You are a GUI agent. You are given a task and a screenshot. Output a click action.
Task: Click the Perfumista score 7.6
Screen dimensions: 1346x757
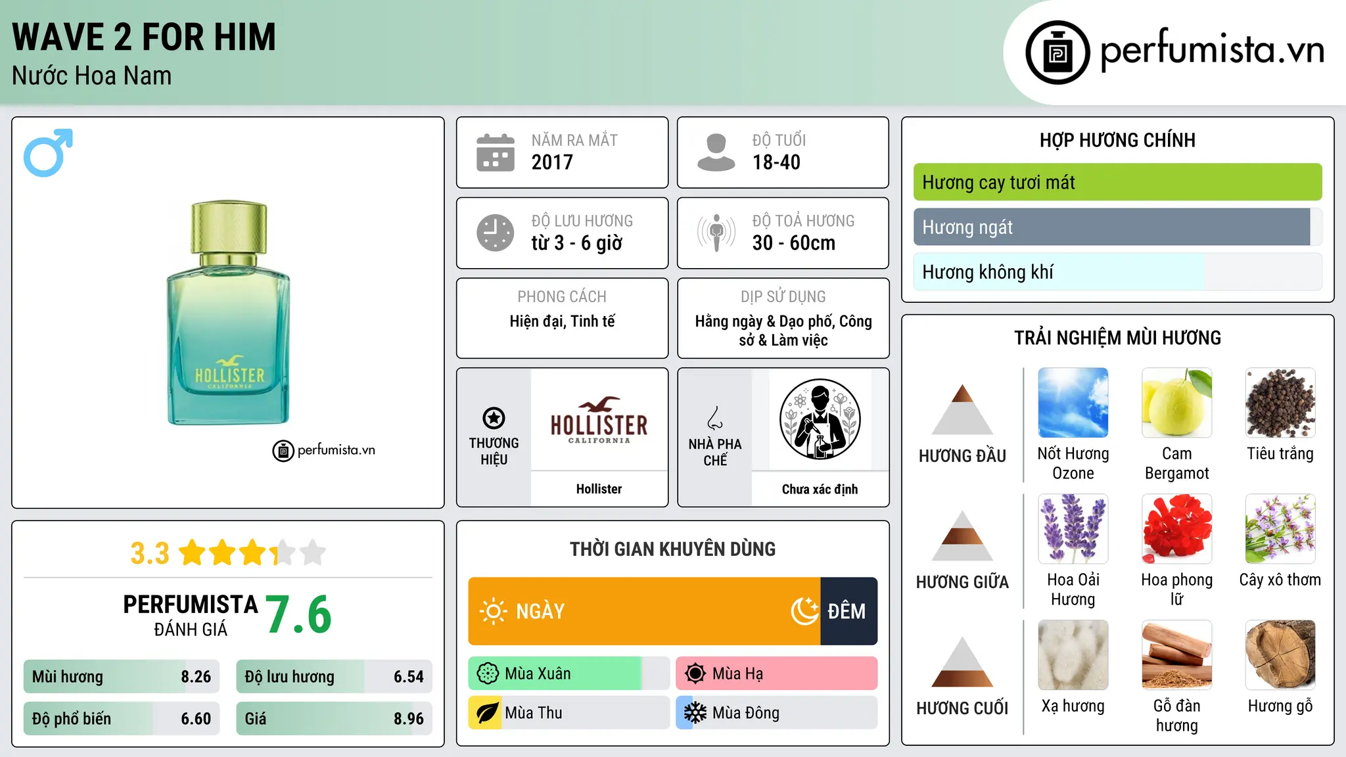(x=298, y=614)
